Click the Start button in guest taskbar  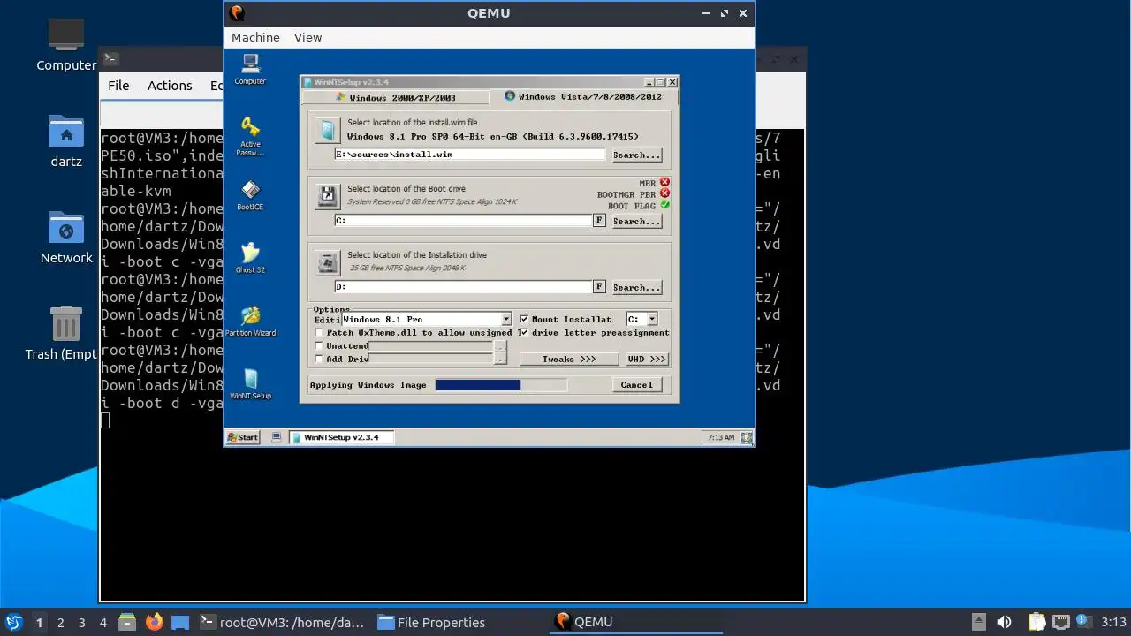point(243,437)
